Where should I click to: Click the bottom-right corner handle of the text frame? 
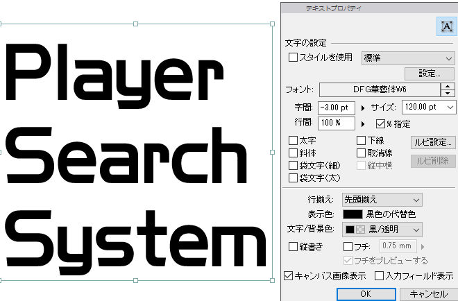(272, 281)
